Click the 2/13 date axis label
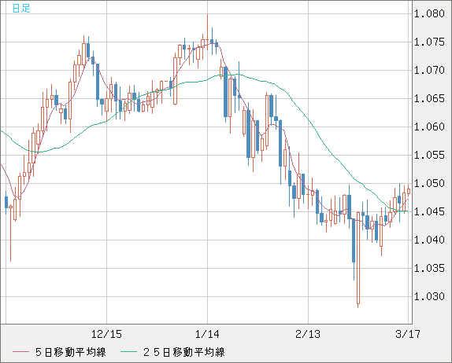Viewport: 452px width, 363px height. click(x=308, y=334)
